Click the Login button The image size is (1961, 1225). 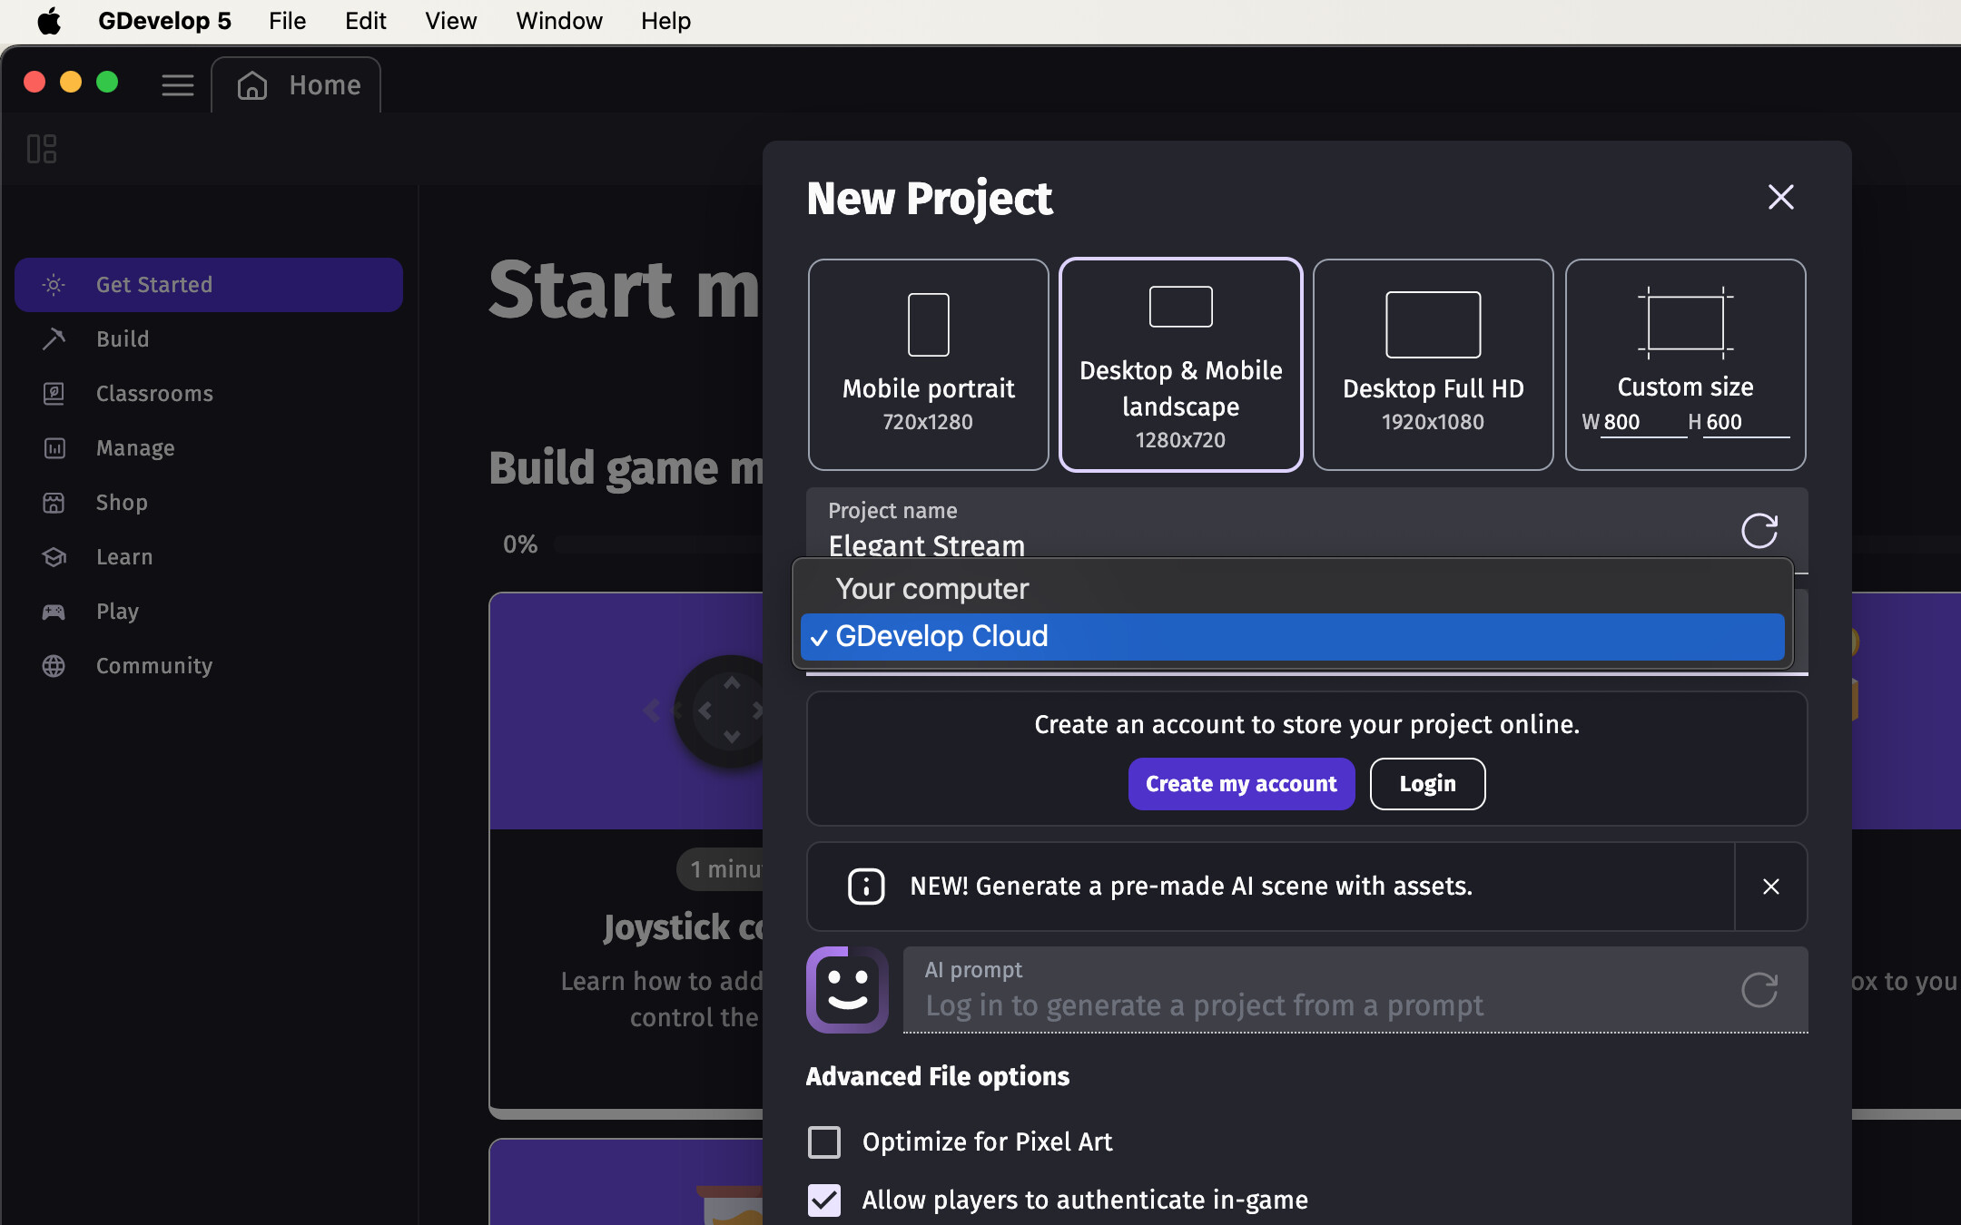1427,784
